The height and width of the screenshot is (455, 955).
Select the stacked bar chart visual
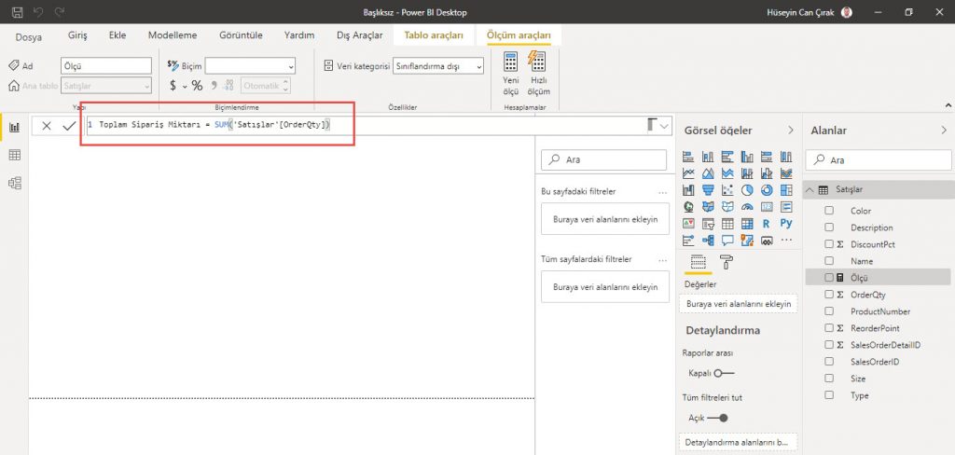[x=688, y=158]
